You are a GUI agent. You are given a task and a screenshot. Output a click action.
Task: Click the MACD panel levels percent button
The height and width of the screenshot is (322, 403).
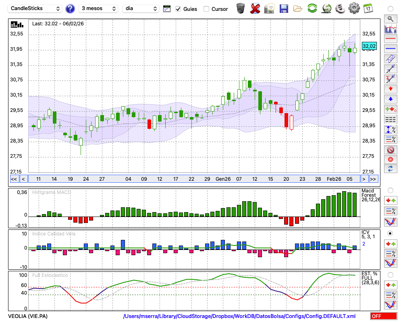click(x=391, y=211)
